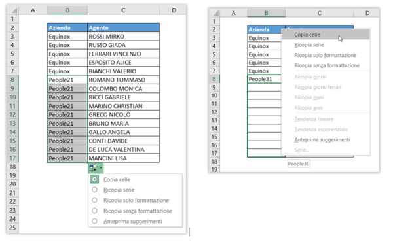Choose Ricopia senza formattazione in right context menu
Screen dimensions: 393x242
[326, 65]
